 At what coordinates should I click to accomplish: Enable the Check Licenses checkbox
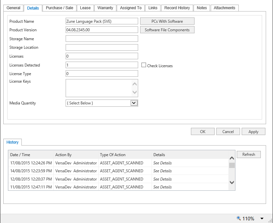coord(144,65)
